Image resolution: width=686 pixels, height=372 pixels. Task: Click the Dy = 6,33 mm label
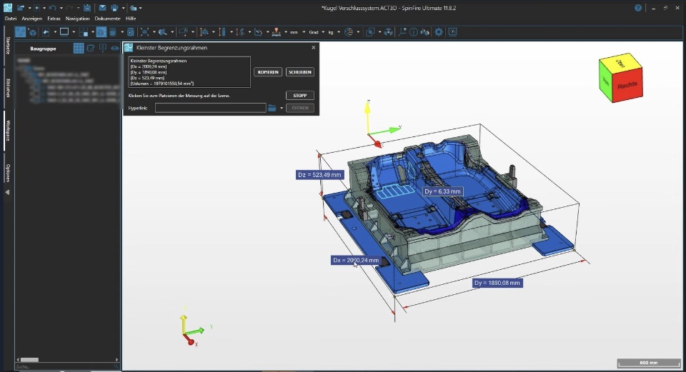click(443, 191)
